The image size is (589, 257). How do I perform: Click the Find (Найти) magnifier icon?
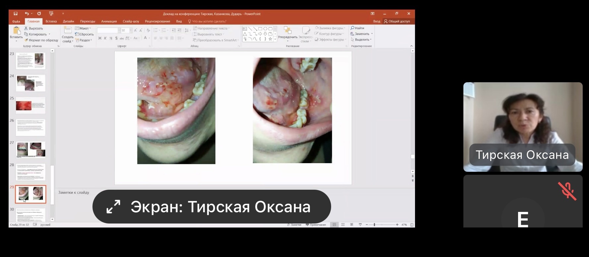(x=353, y=28)
